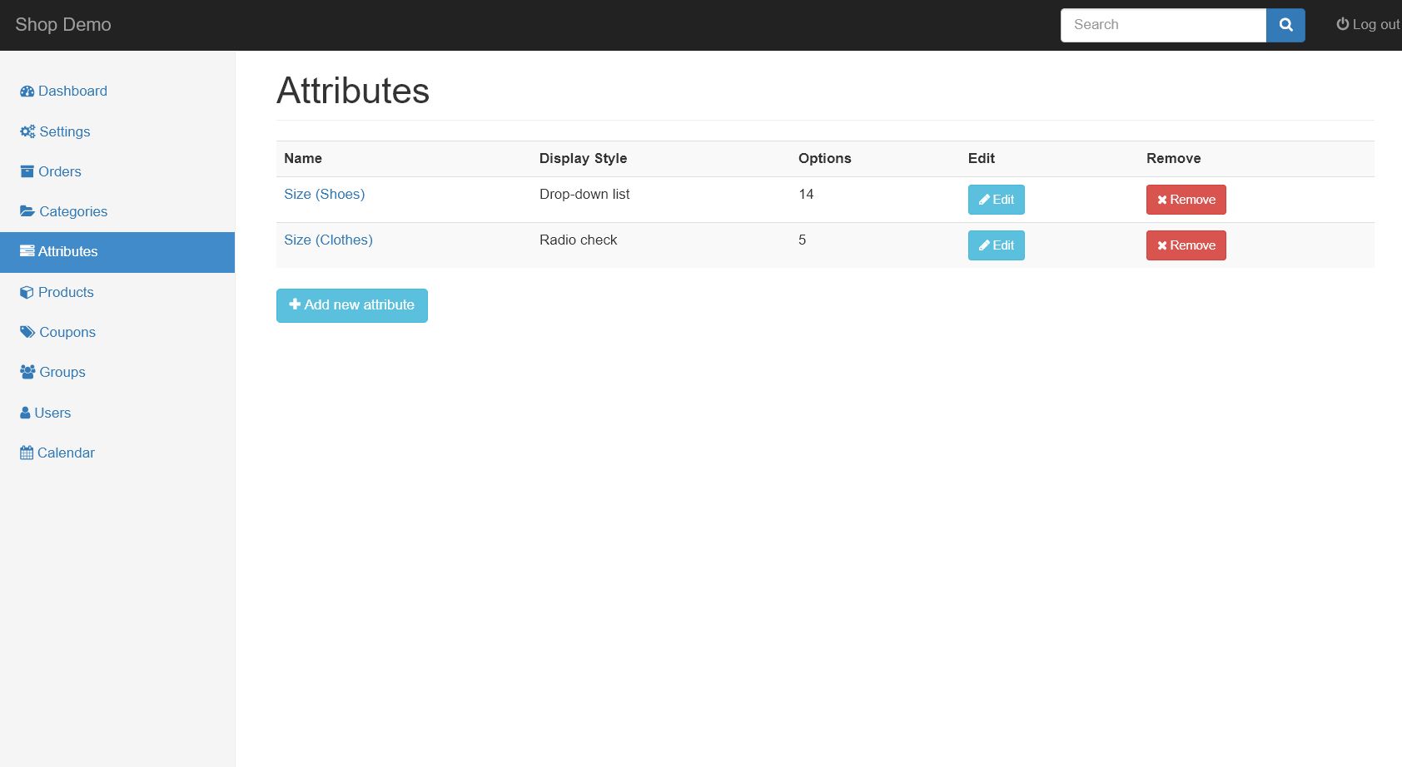Remove the Size (Shoes) attribute
The width and height of the screenshot is (1402, 767).
1186,200
